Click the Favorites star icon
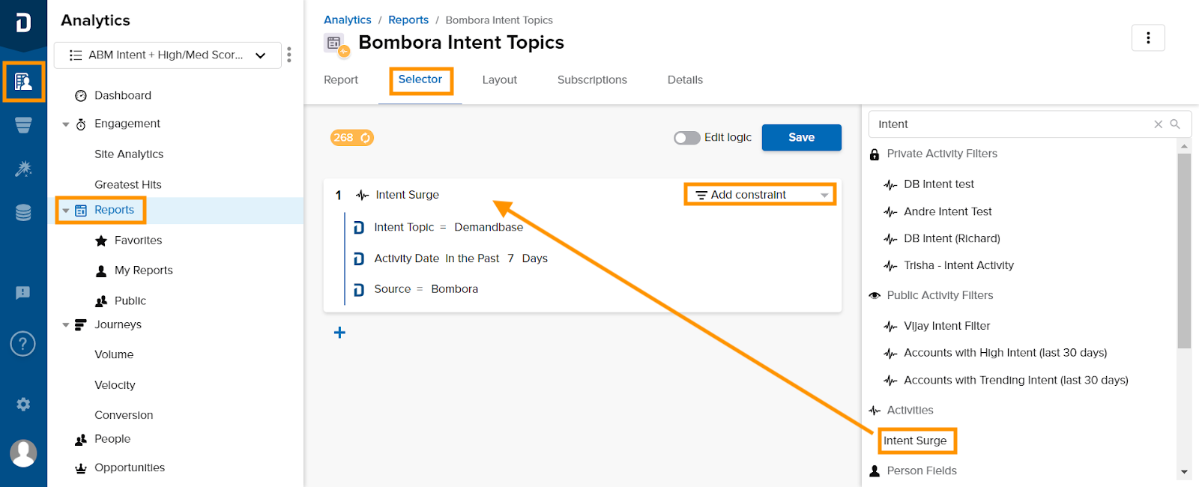The width and height of the screenshot is (1199, 487). pyautogui.click(x=101, y=241)
